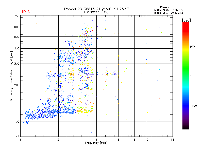Click the y-axis tick label '200'
Viewport: 203px width, 152px height.
[x=17, y=85]
